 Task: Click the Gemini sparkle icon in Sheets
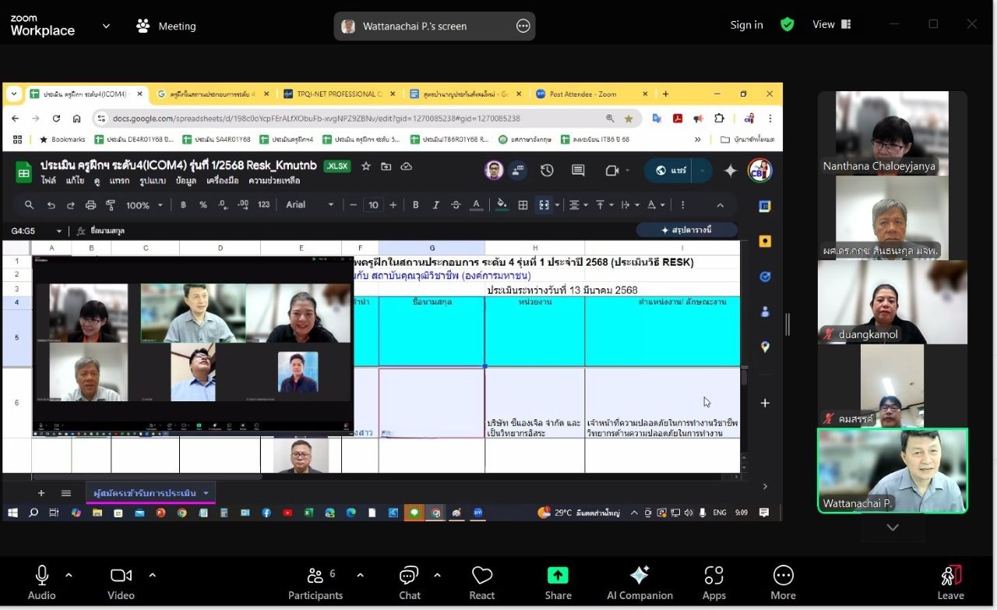point(730,171)
